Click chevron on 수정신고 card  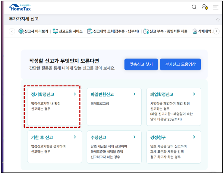coord(134,137)
